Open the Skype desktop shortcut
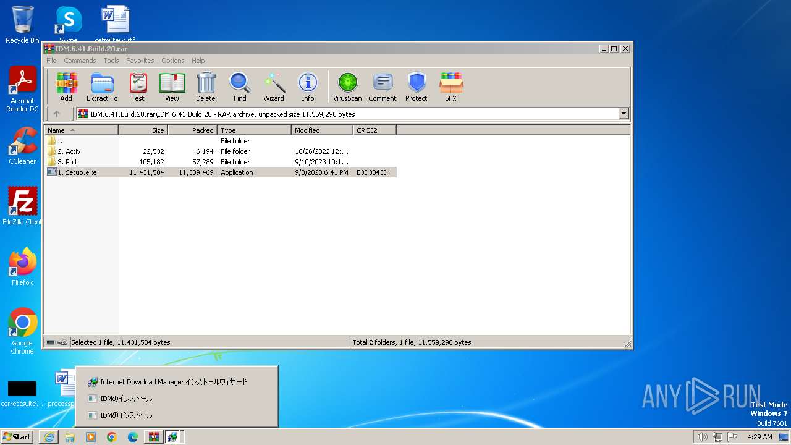 68,25
